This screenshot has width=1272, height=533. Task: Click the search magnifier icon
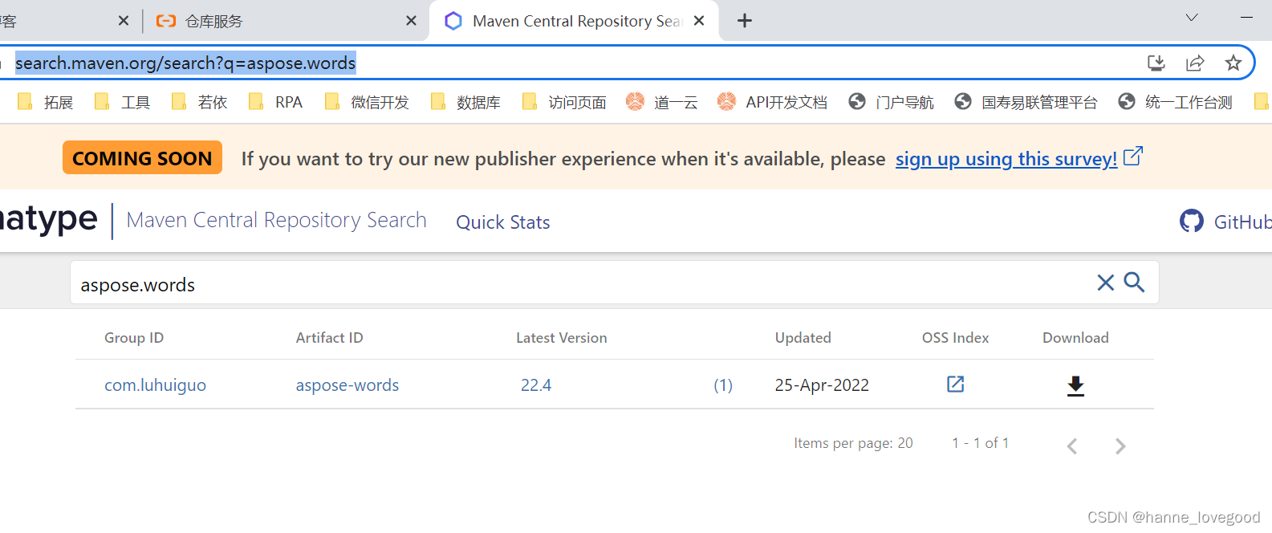(1134, 282)
